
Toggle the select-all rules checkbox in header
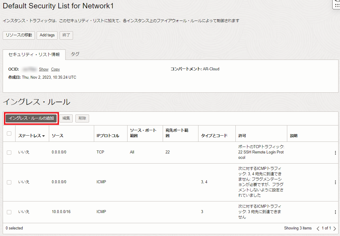[x=9, y=133]
